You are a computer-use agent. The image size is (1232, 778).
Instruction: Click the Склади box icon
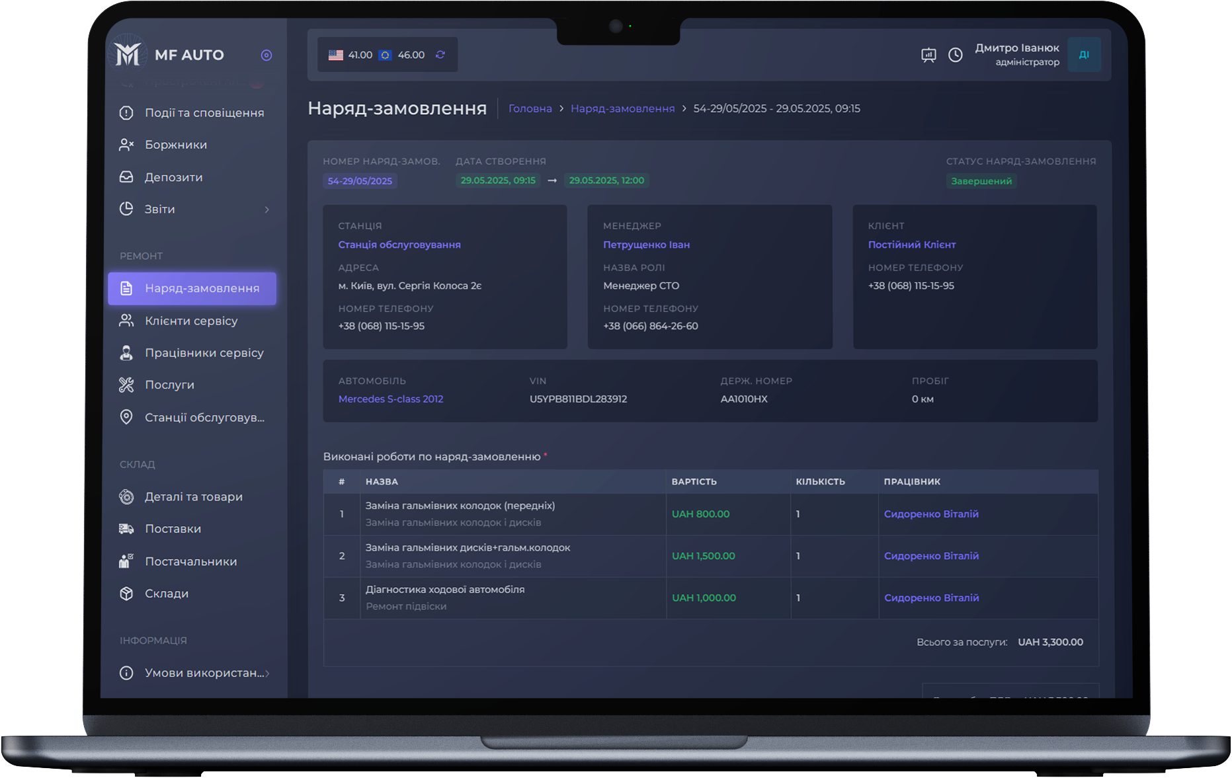(x=126, y=594)
